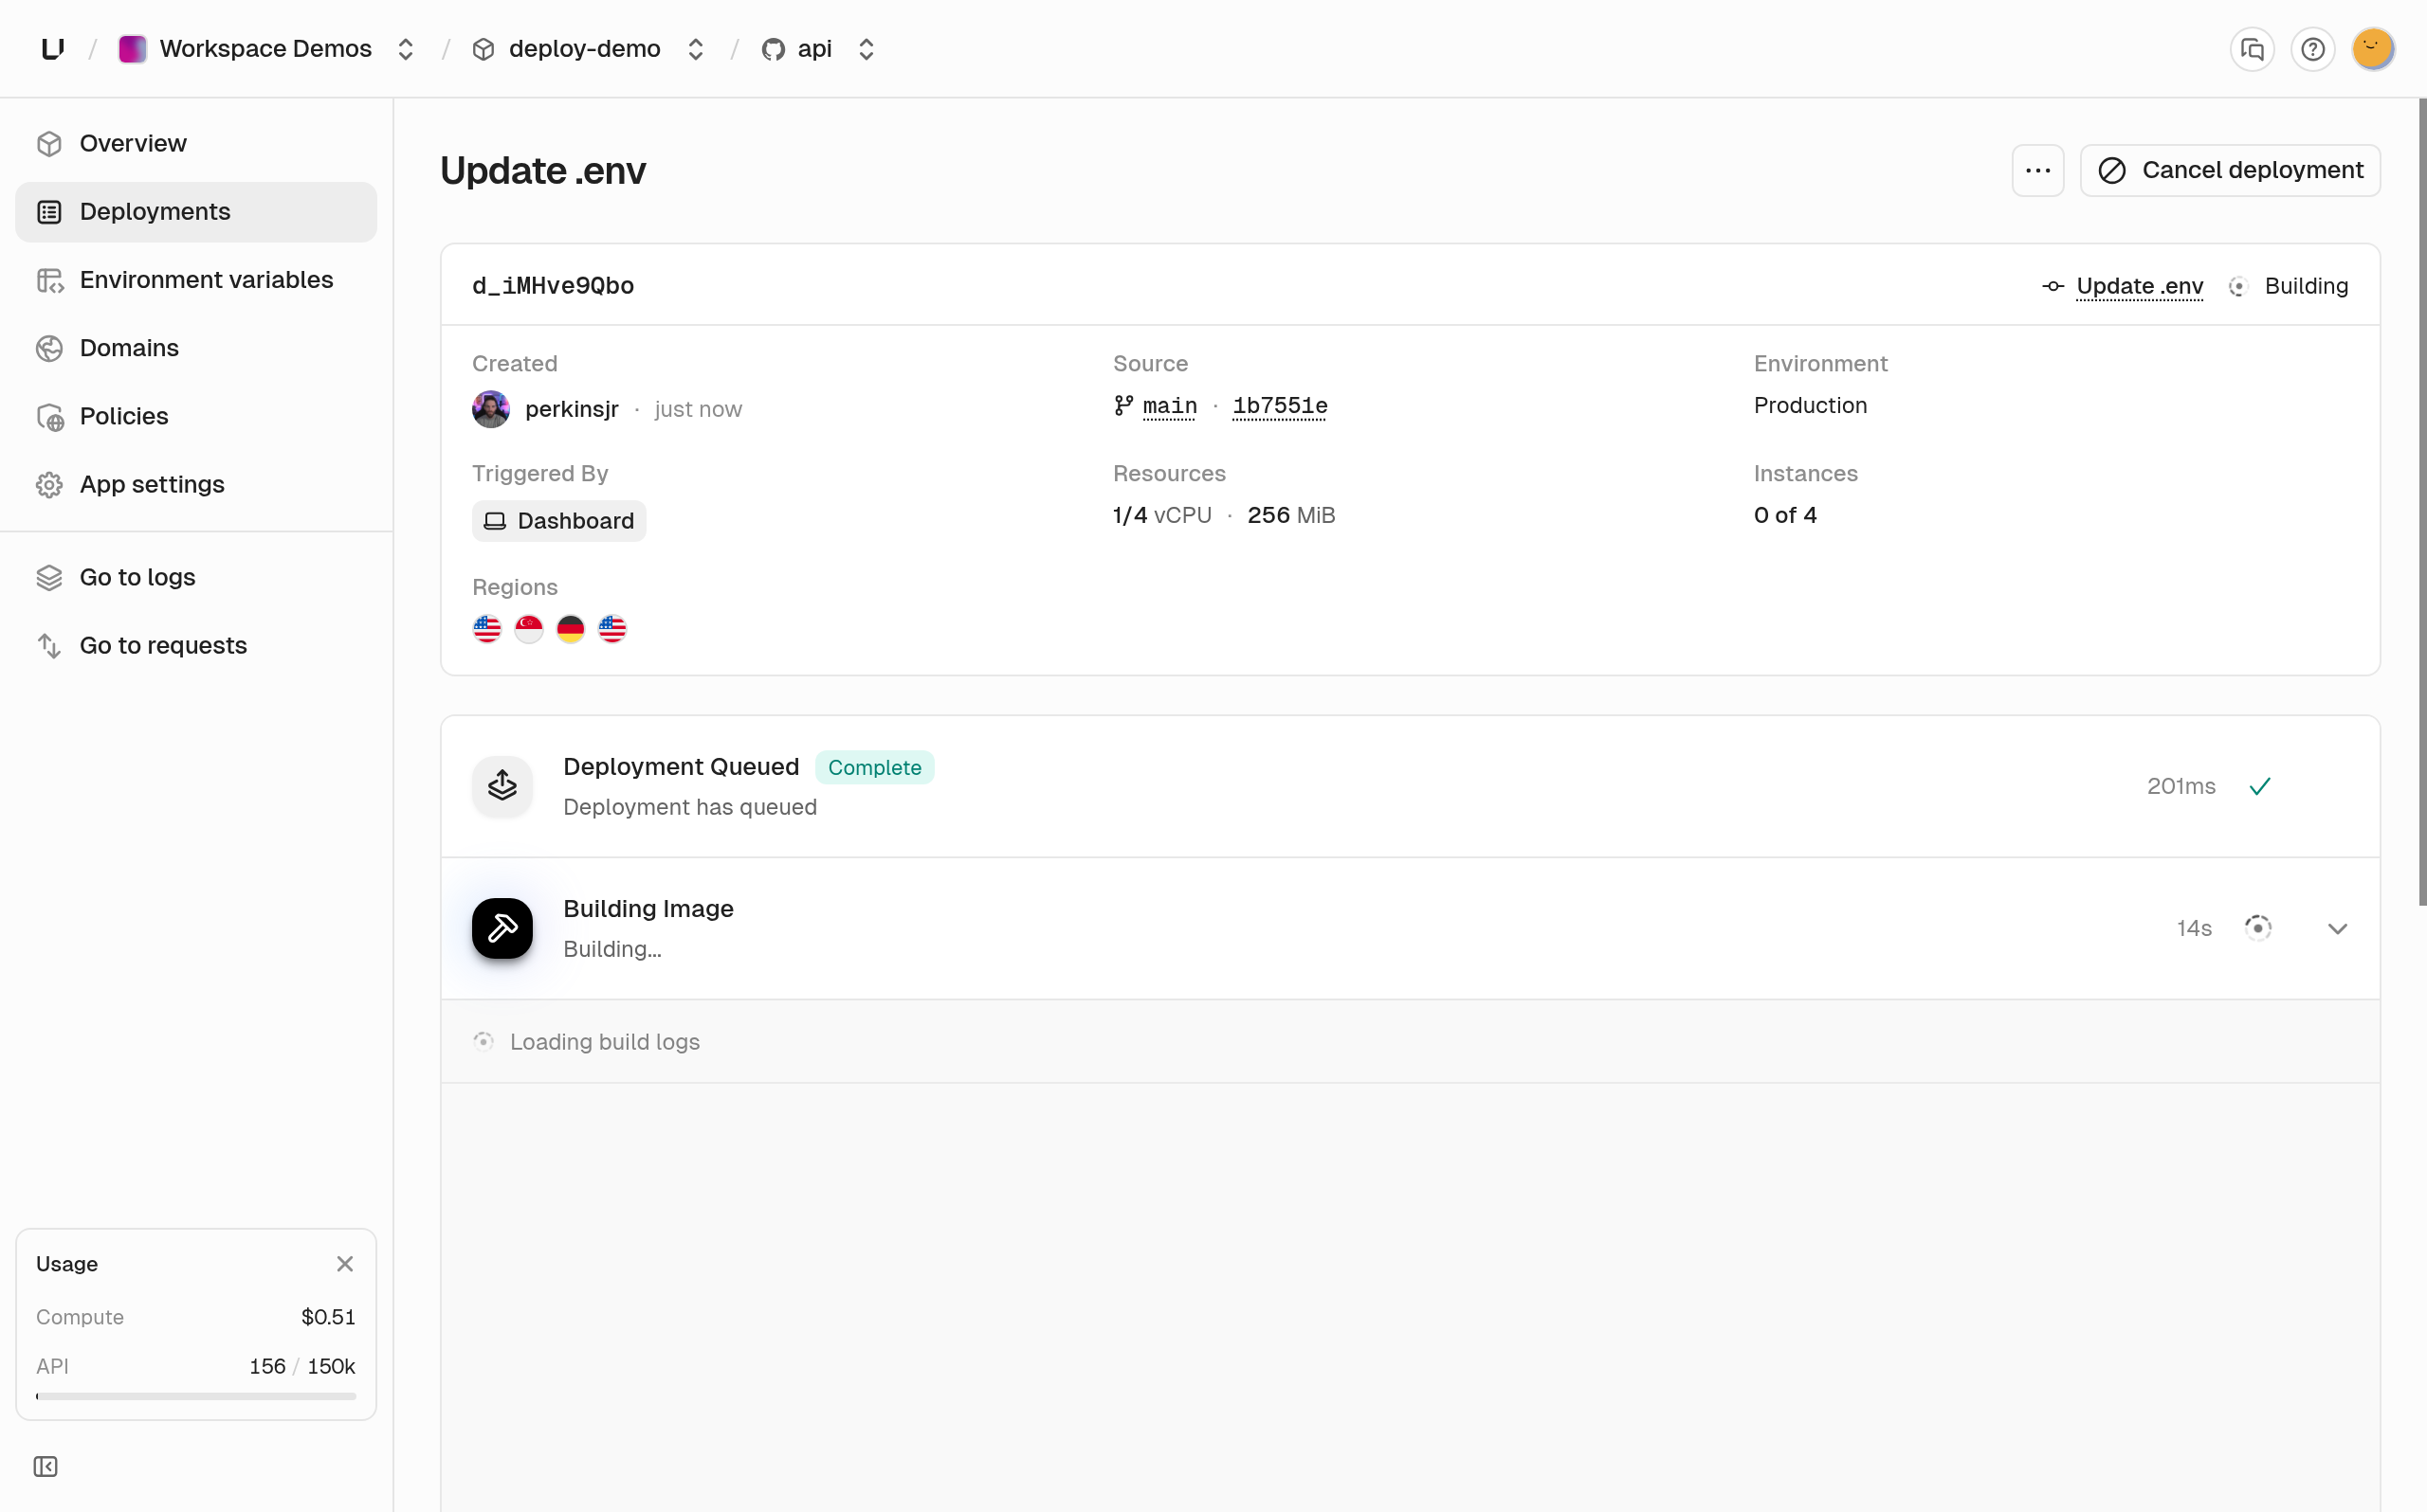Open Policies page
Image resolution: width=2427 pixels, height=1512 pixels.
196,416
